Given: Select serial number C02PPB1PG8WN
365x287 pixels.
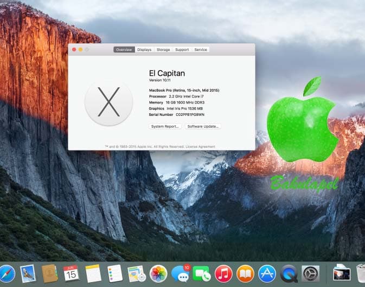Looking at the screenshot, I should coord(190,115).
